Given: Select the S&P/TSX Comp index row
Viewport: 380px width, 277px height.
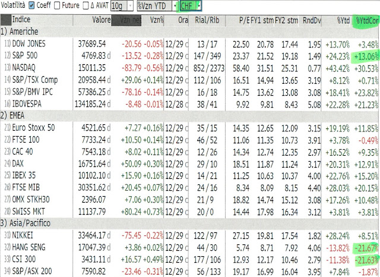Looking at the screenshot, I should pos(189,80).
